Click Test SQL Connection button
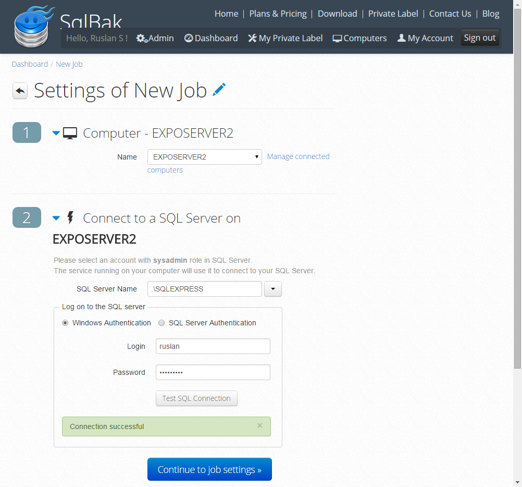The width and height of the screenshot is (522, 487). click(x=196, y=398)
